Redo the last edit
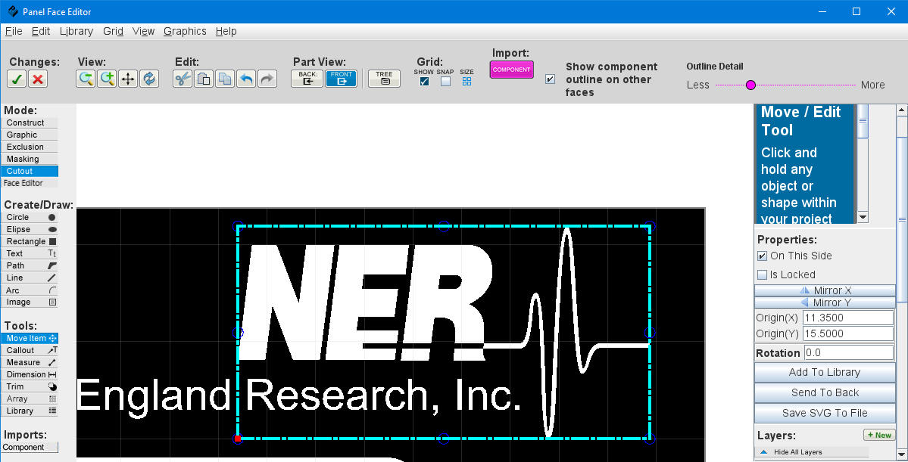 pyautogui.click(x=267, y=79)
